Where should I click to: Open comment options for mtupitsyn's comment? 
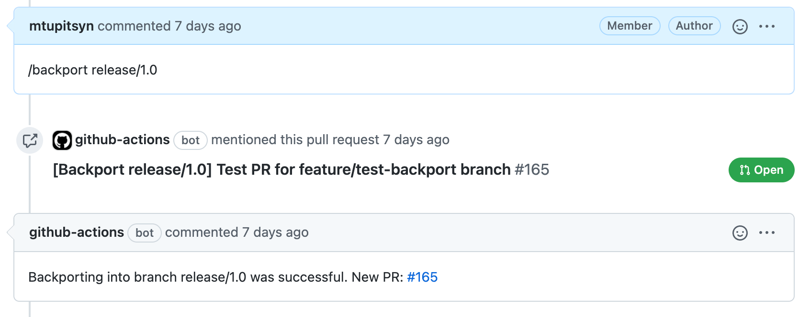coord(767,26)
